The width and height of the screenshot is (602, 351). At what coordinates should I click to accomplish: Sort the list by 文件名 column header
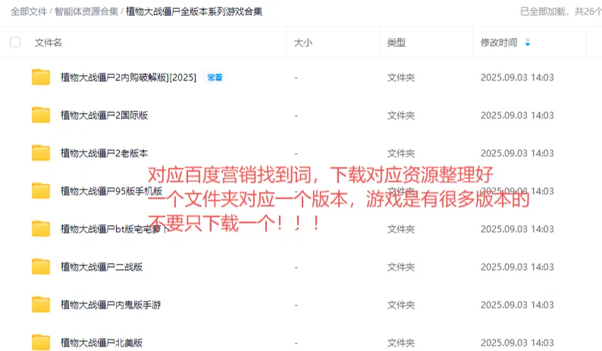[x=49, y=42]
